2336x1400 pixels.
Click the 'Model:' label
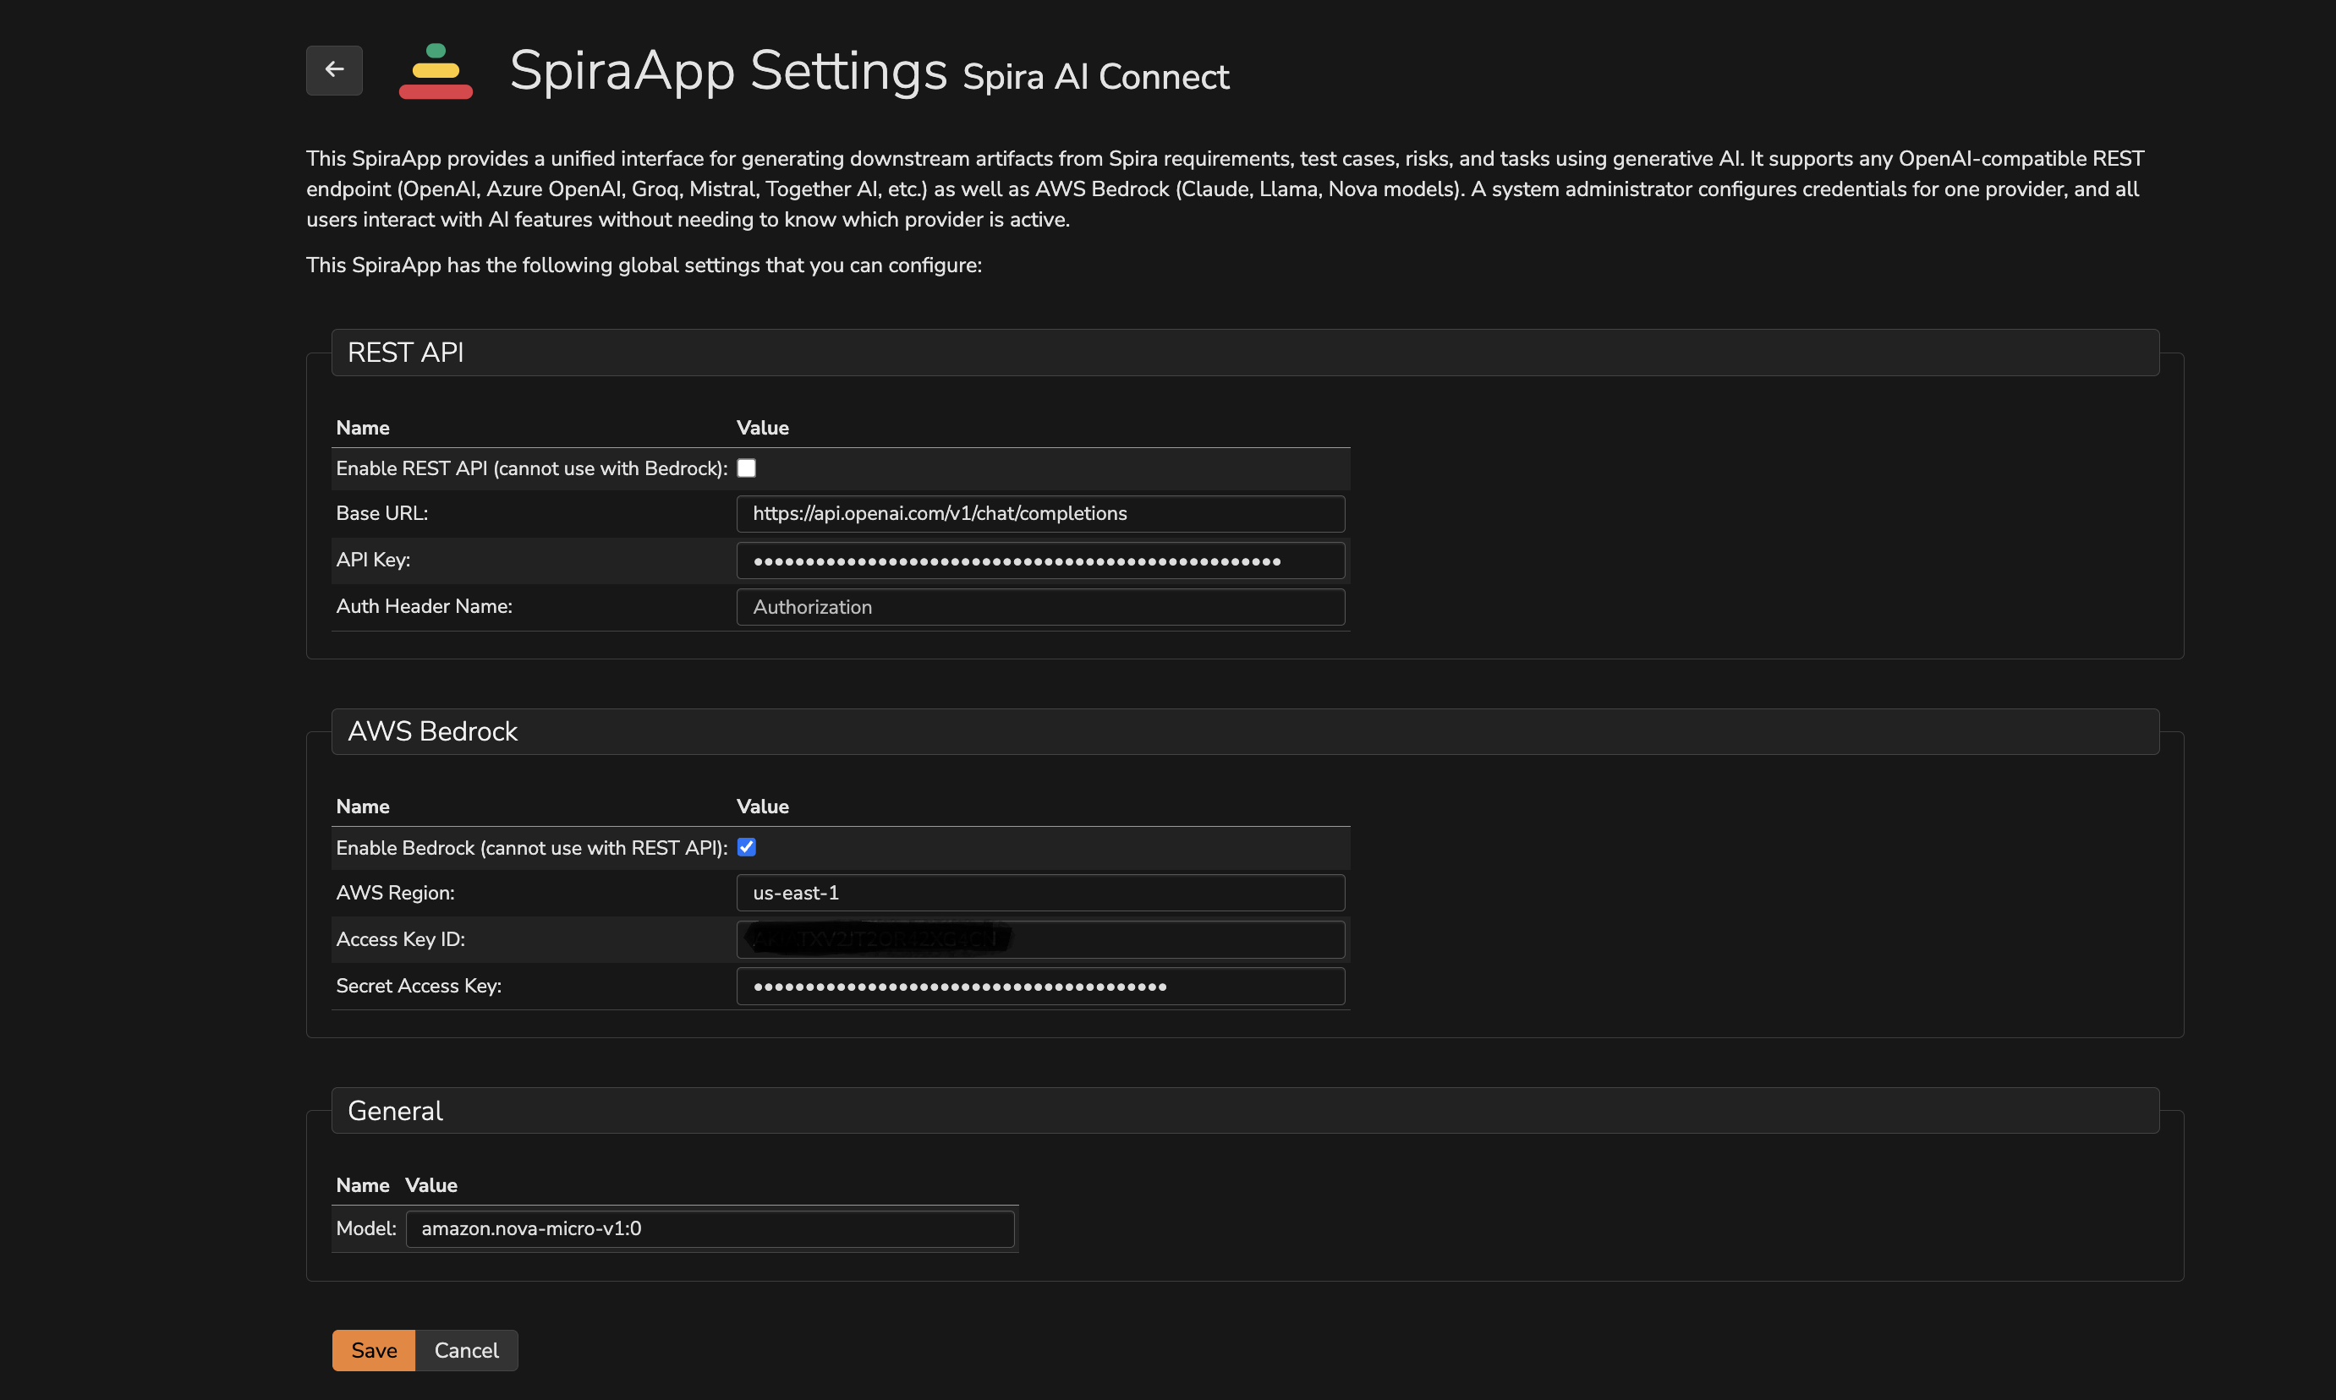click(366, 1228)
